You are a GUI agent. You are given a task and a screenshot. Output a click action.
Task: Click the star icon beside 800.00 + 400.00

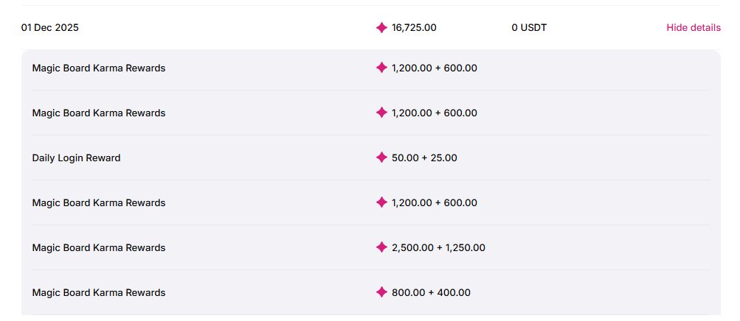pyautogui.click(x=381, y=292)
